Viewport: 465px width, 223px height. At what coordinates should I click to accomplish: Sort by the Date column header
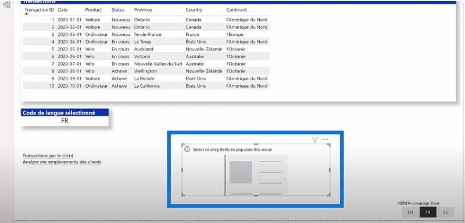click(x=63, y=10)
